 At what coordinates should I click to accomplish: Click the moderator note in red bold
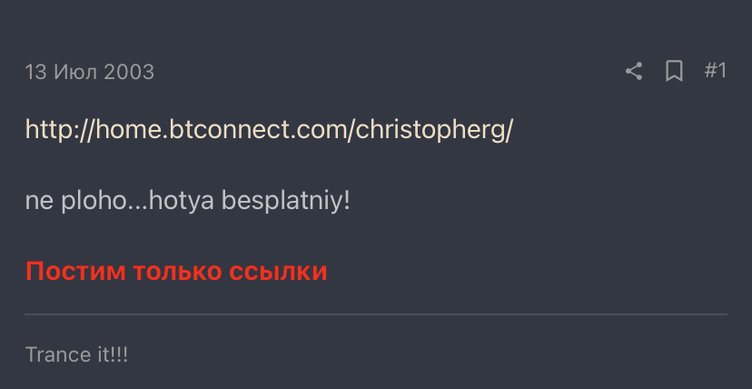tap(176, 271)
